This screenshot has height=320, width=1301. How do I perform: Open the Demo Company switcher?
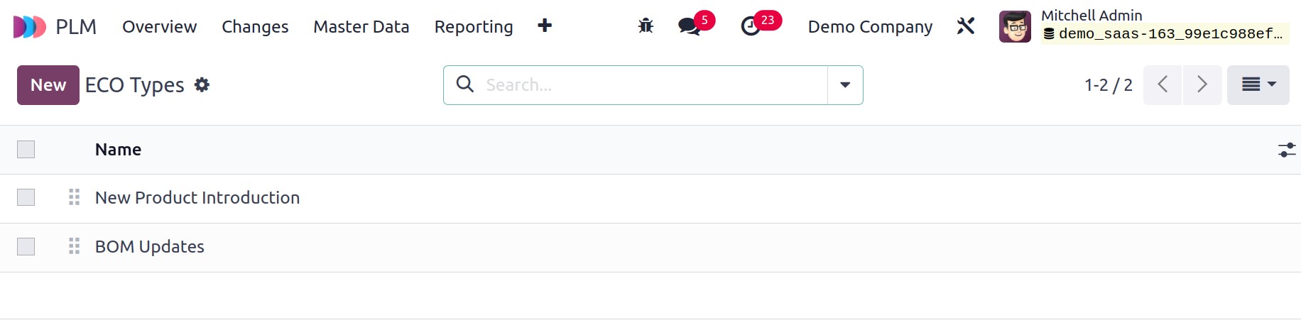[x=870, y=27]
